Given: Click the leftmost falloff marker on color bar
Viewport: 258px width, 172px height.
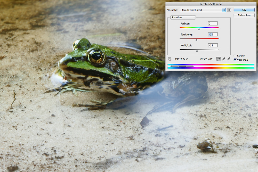Looking at the screenshot, I should (171, 66).
